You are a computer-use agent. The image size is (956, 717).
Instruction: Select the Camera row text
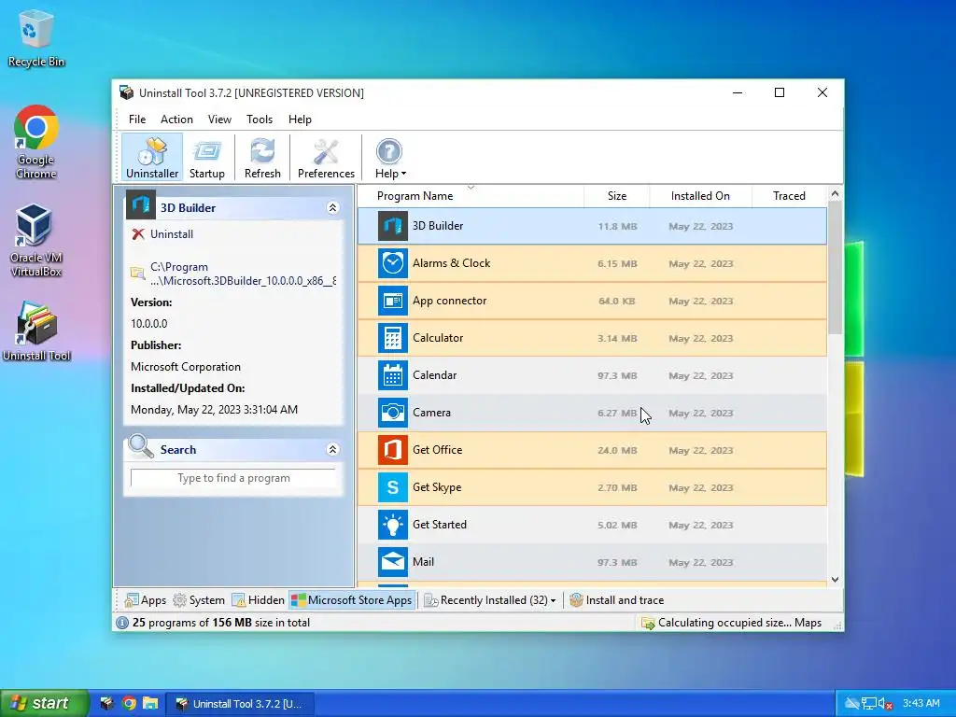tap(431, 413)
